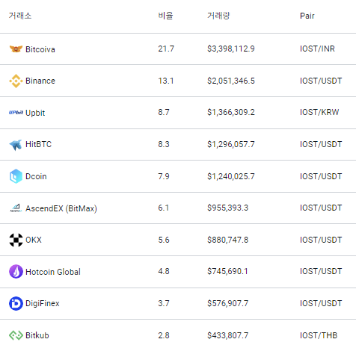Image resolution: width=356 pixels, height=348 pixels.
Task: Sort by the 비율 column header
Action: pos(165,16)
